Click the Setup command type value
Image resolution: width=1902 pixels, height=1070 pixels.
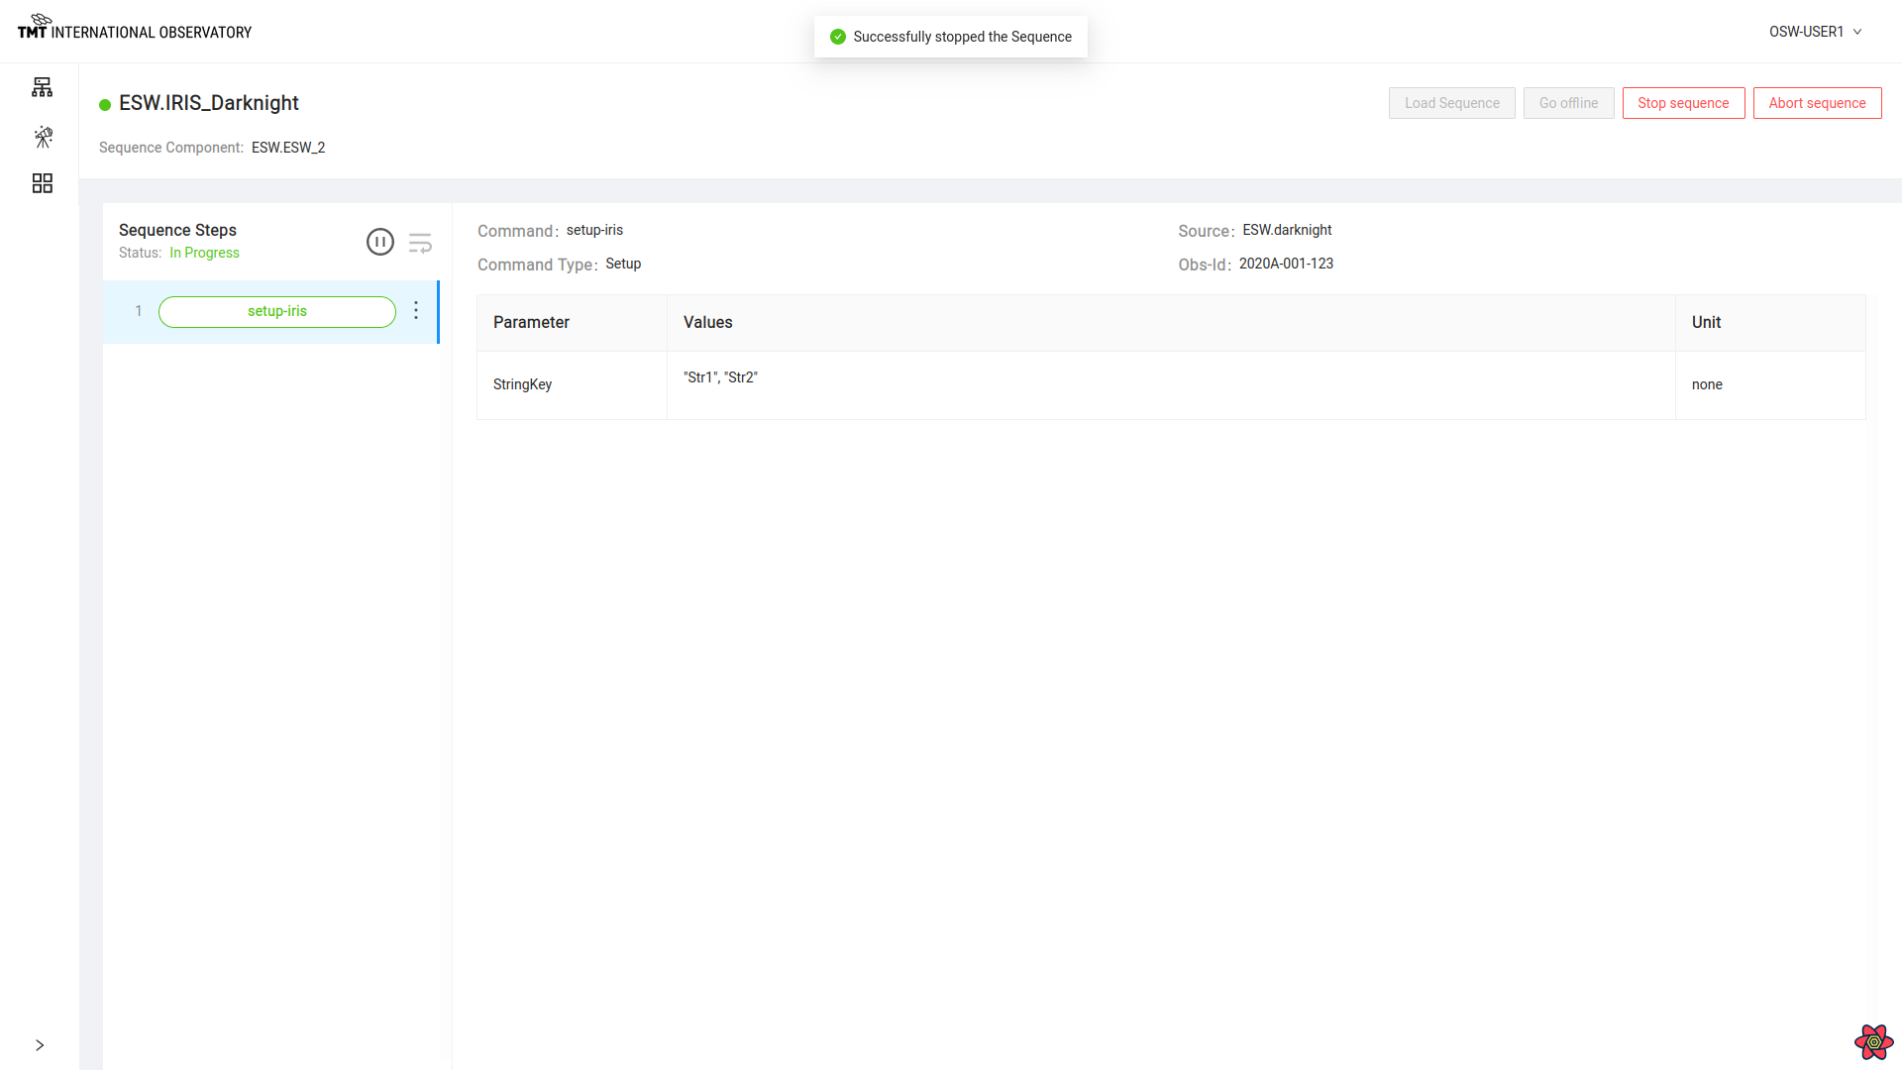tap(623, 264)
